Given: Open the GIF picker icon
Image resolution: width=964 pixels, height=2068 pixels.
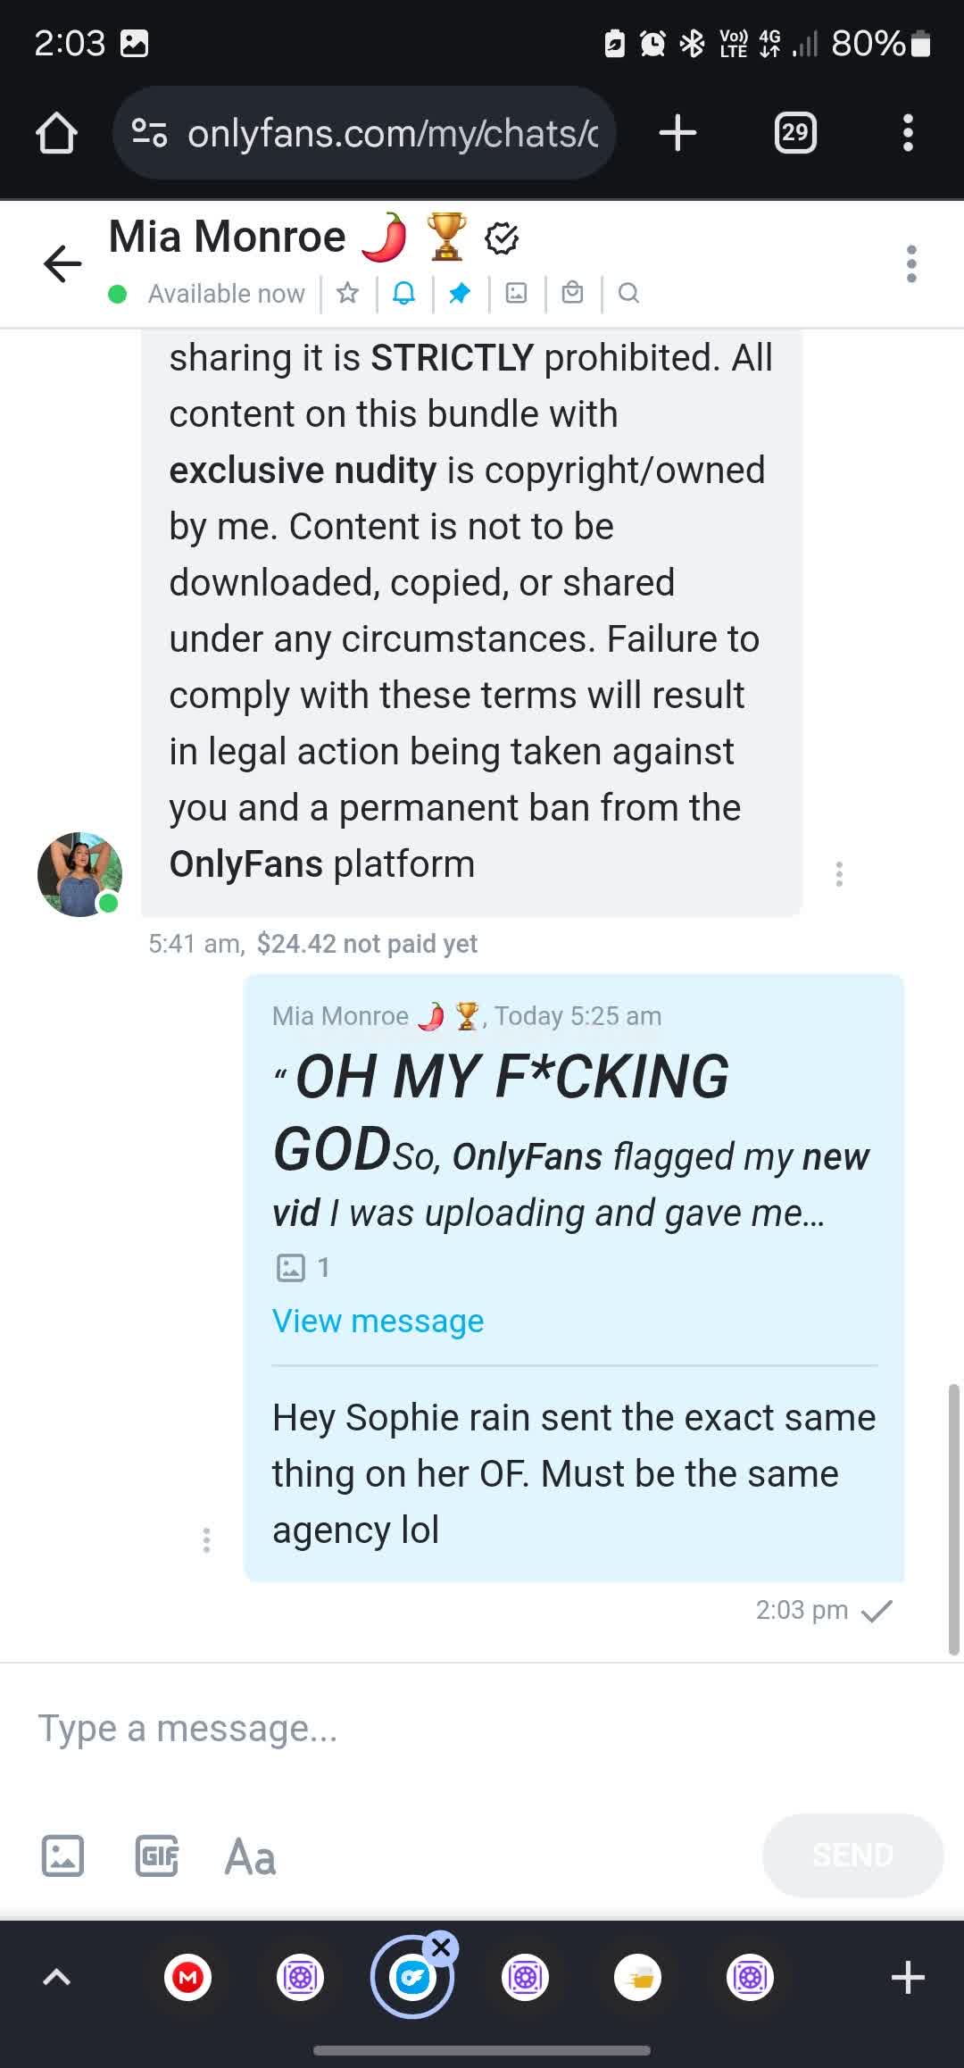Looking at the screenshot, I should [157, 1855].
